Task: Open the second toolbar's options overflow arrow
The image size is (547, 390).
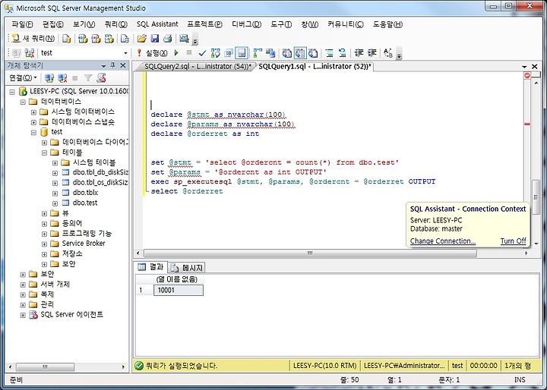Action: pyautogui.click(x=400, y=55)
